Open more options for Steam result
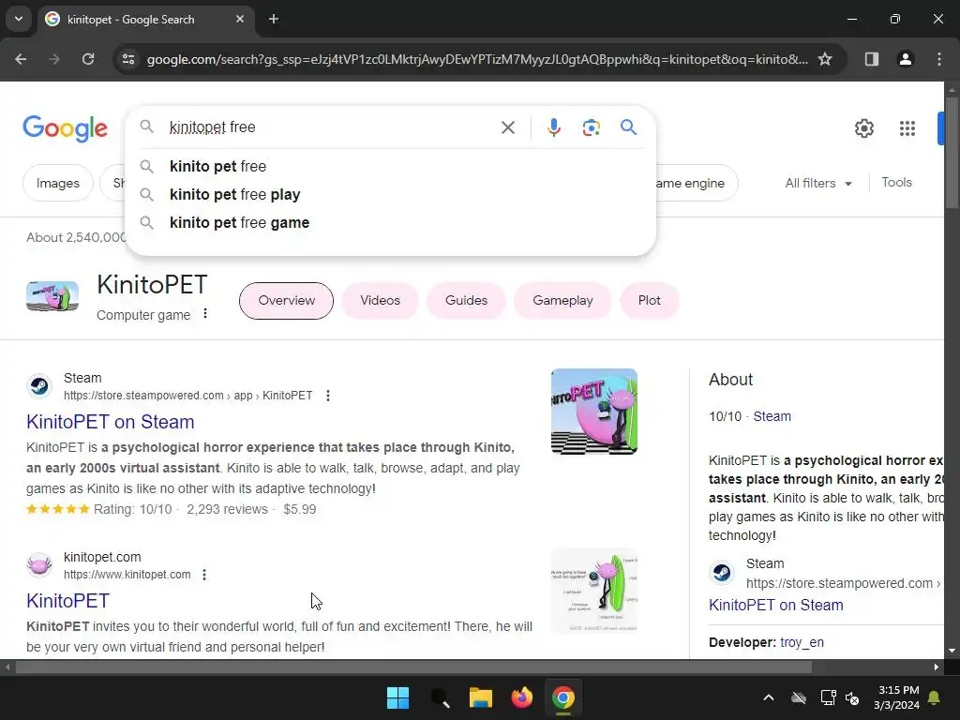 [x=328, y=396]
